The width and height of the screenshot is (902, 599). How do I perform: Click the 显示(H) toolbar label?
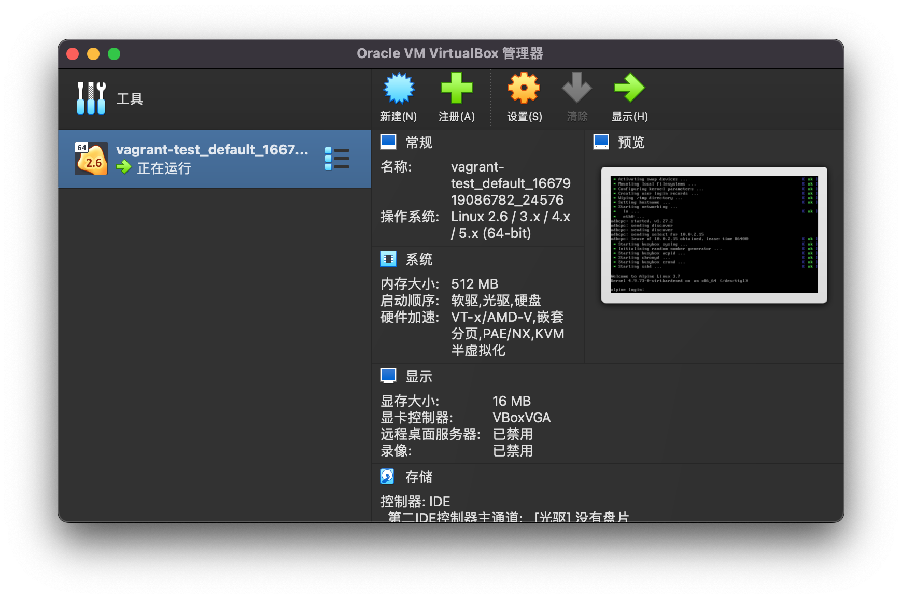click(x=630, y=117)
